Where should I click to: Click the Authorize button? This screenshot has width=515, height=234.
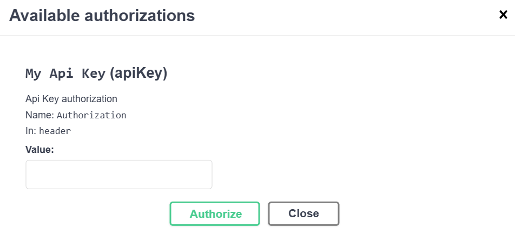point(215,213)
